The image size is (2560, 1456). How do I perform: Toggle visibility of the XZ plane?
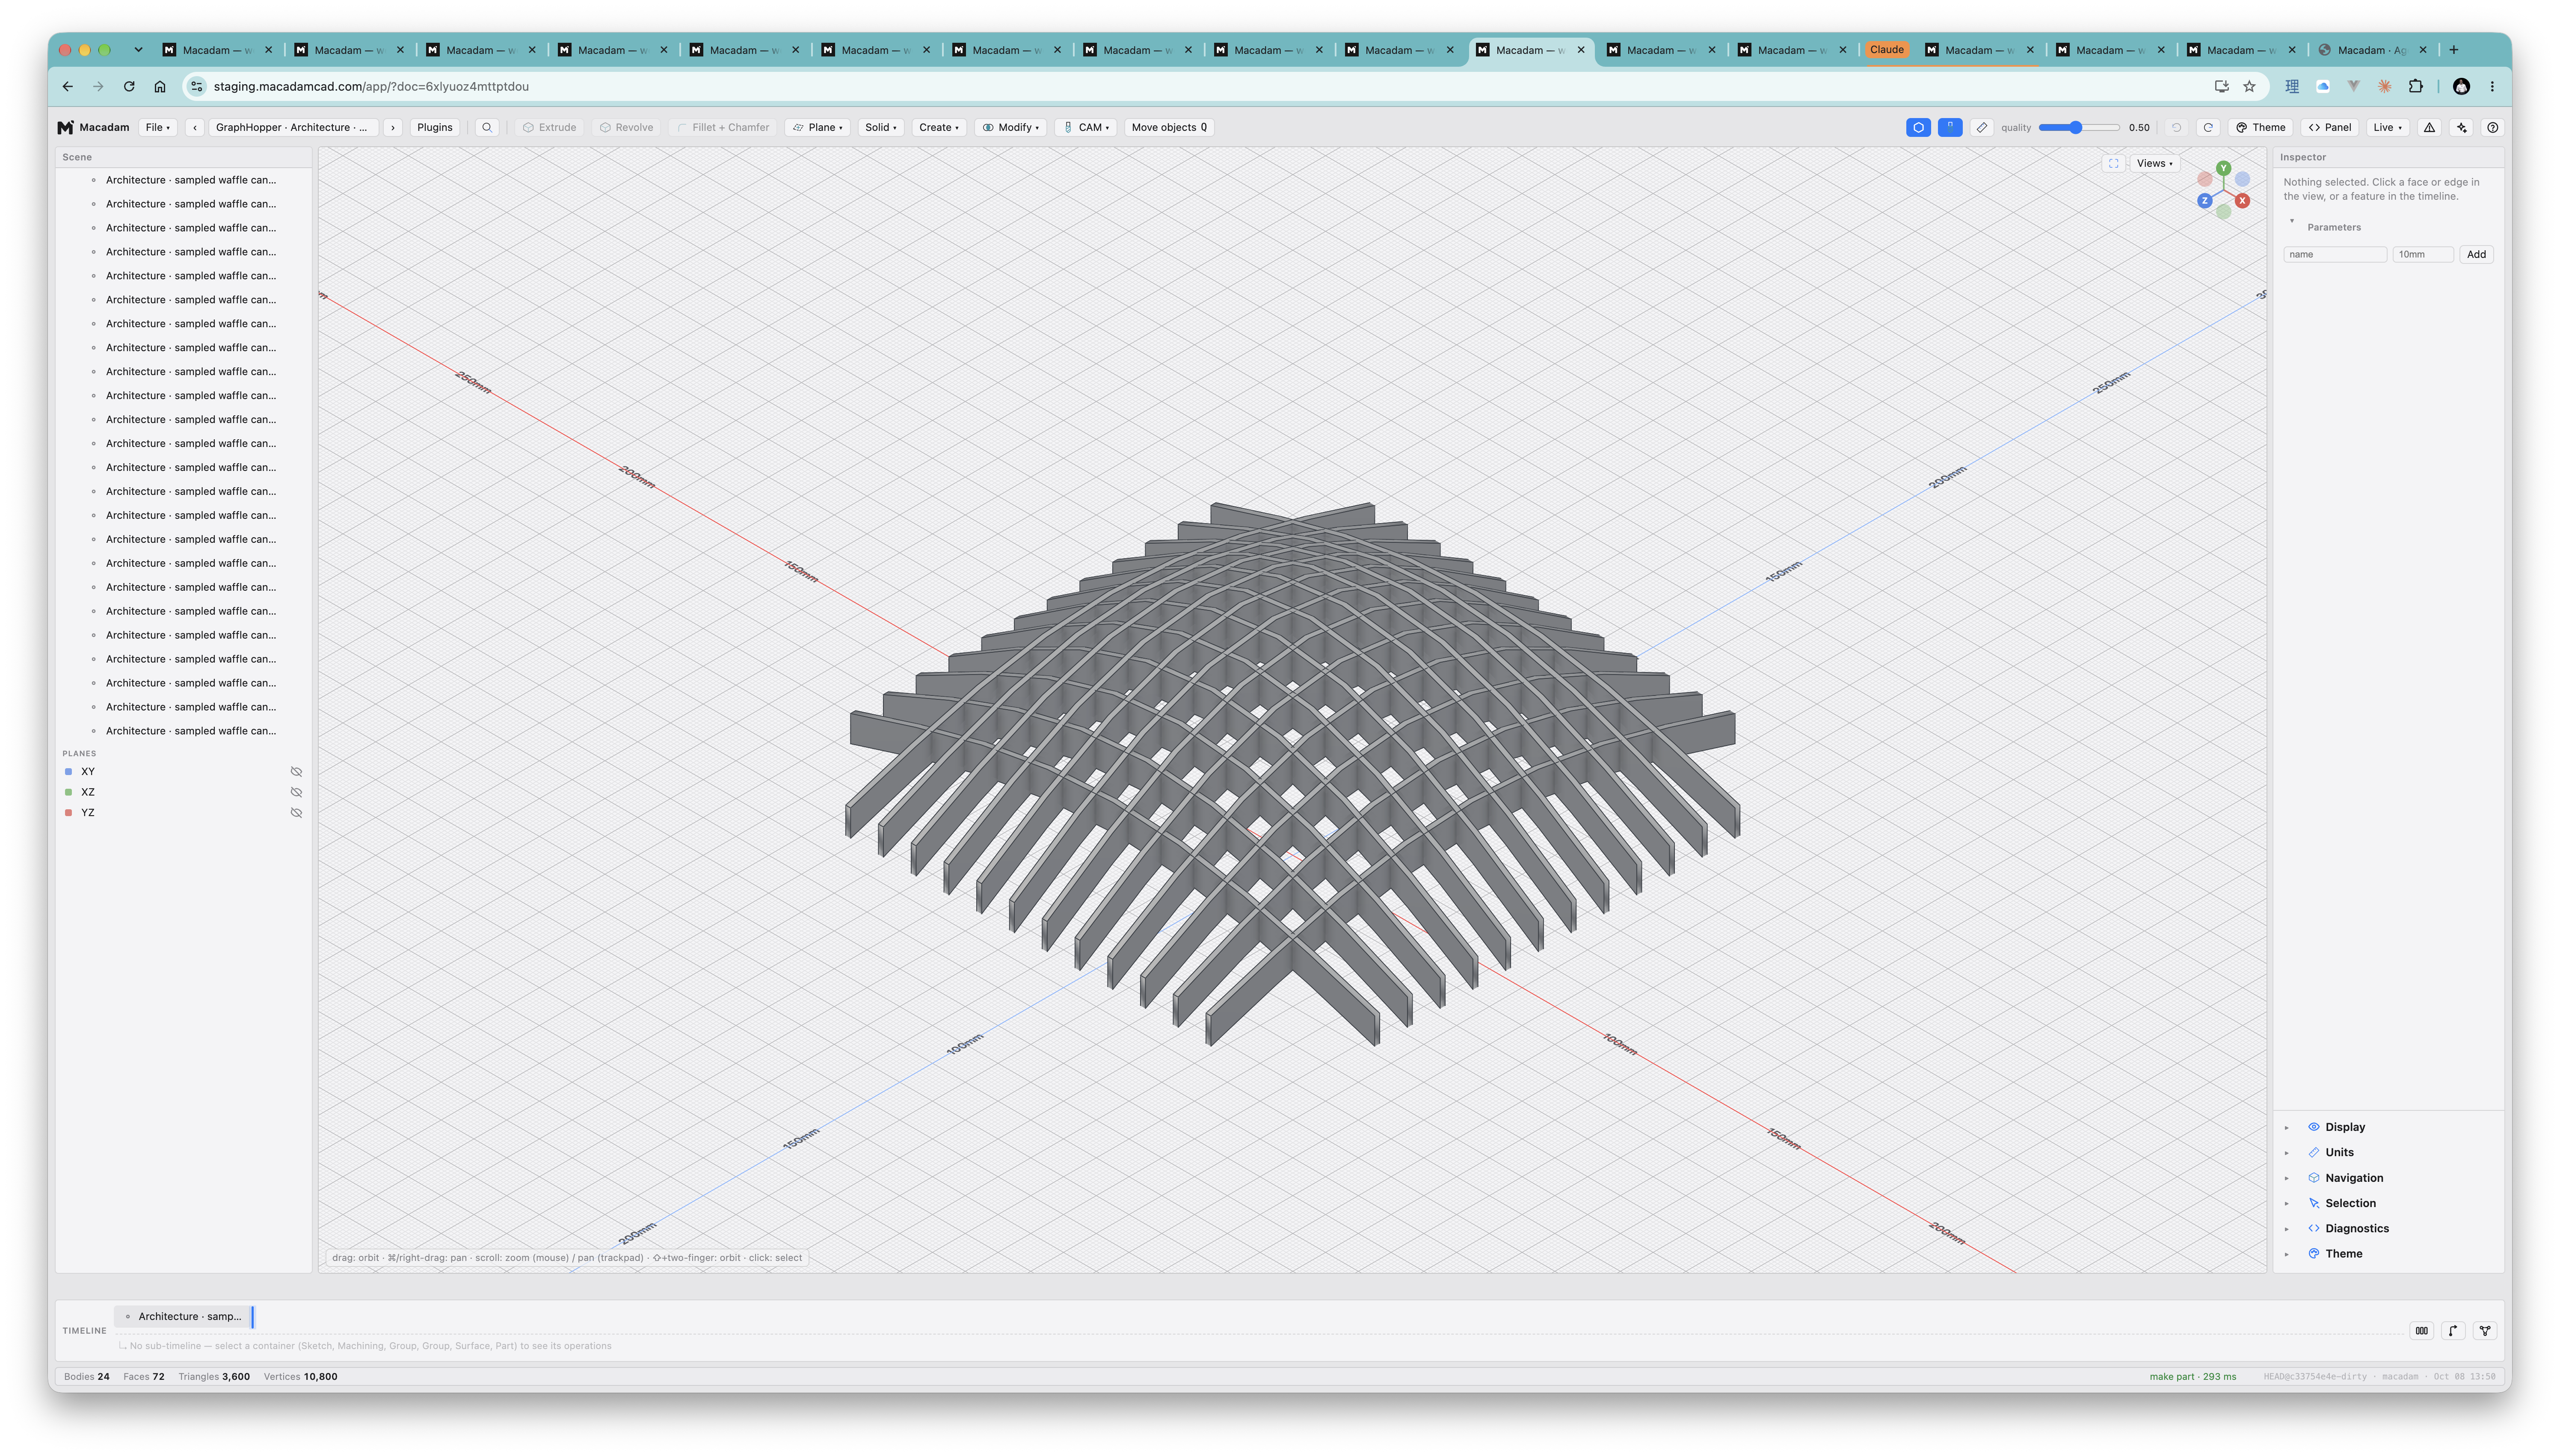click(296, 792)
